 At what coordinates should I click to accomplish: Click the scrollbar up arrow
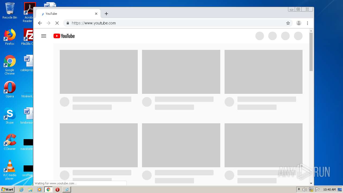click(x=311, y=31)
